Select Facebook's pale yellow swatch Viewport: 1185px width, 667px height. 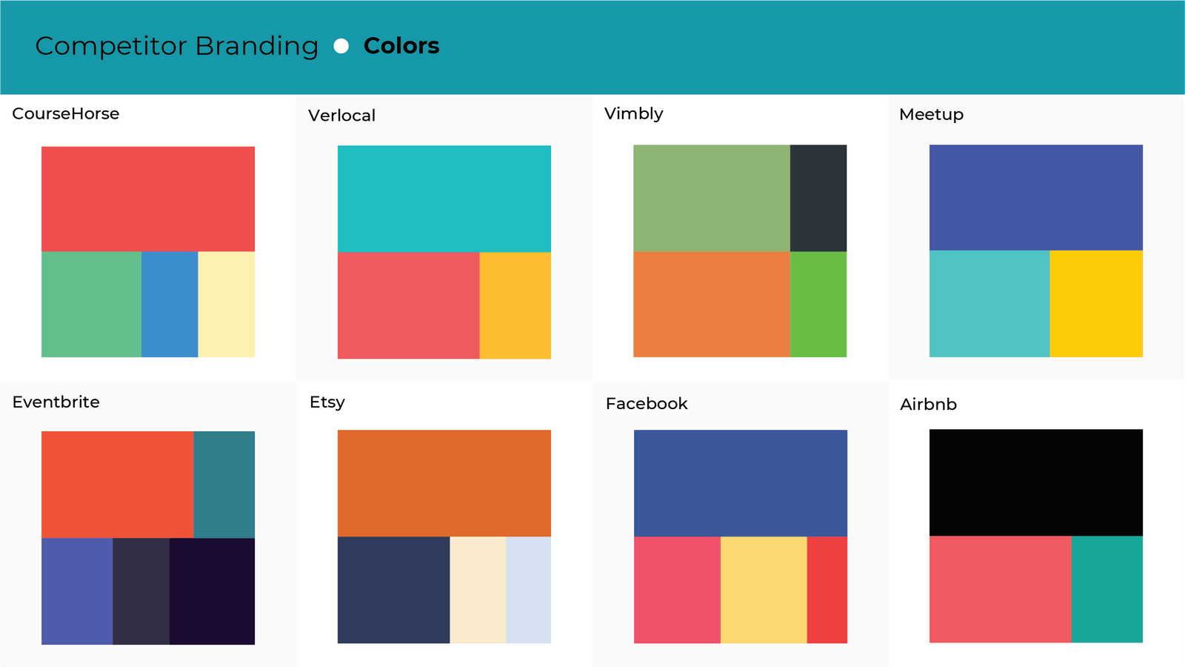[763, 589]
